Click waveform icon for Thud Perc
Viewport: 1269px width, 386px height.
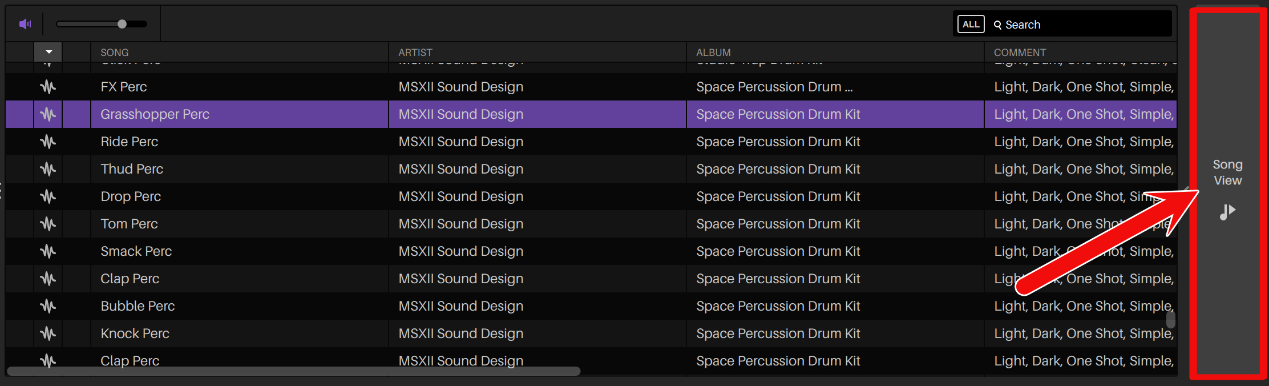pos(49,169)
